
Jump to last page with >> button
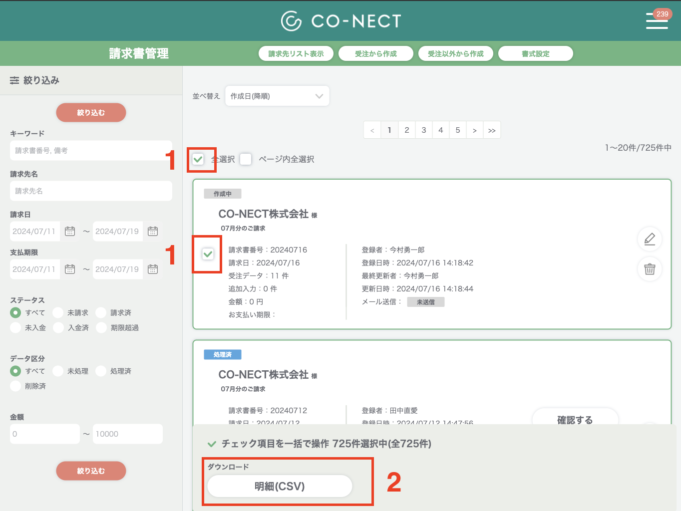pyautogui.click(x=492, y=130)
